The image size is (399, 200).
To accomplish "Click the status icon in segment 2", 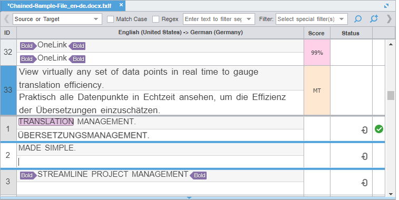I will [364, 156].
